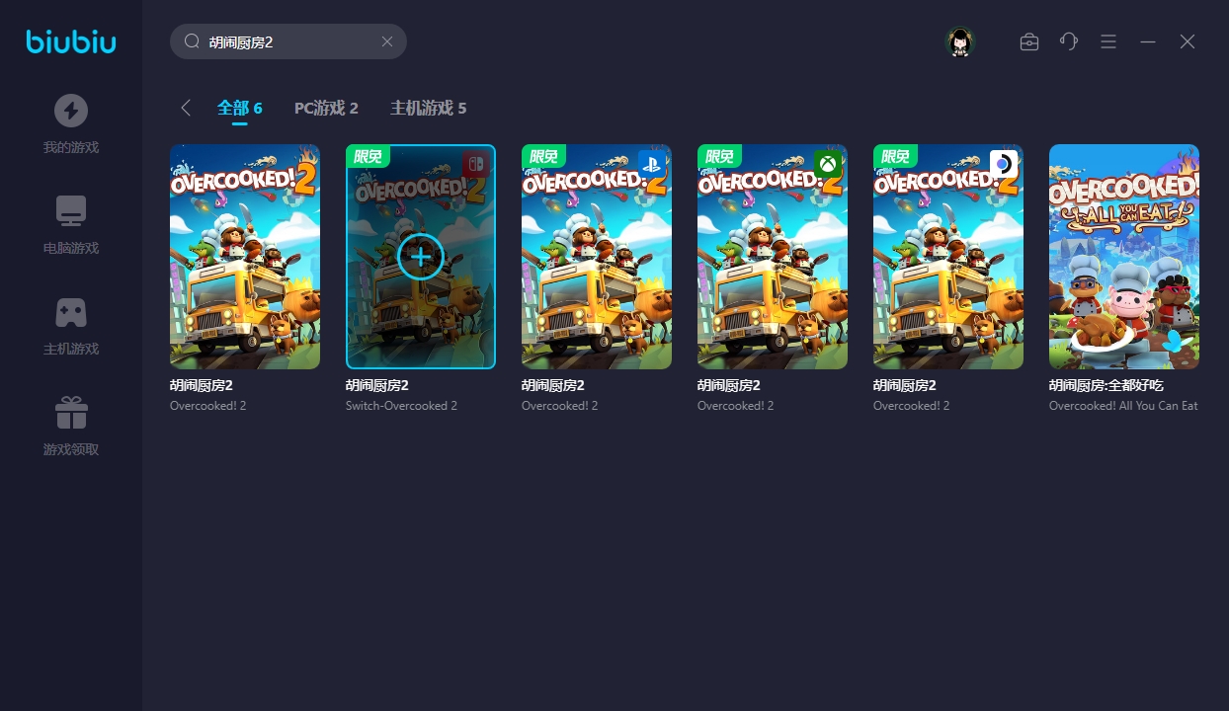
Task: Click the subtitle Overcooked! All You Can Eat
Action: point(1123,406)
